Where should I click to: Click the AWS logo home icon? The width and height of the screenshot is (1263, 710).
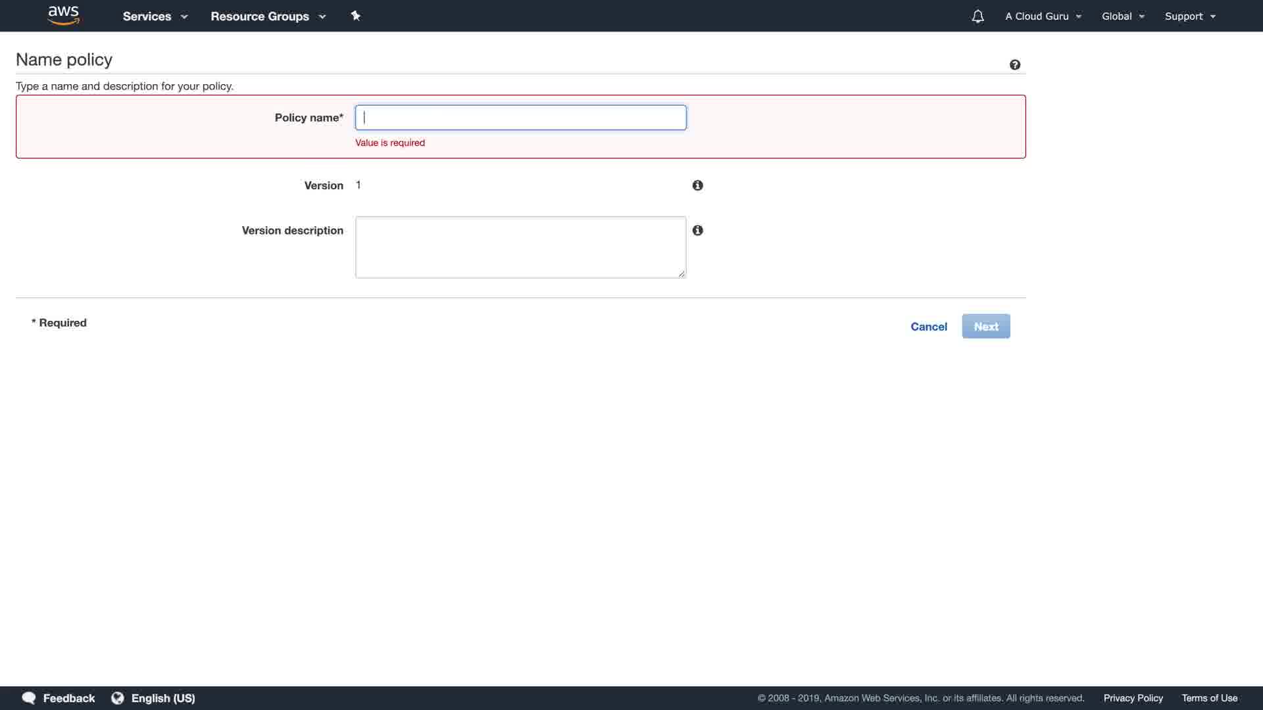coord(64,16)
